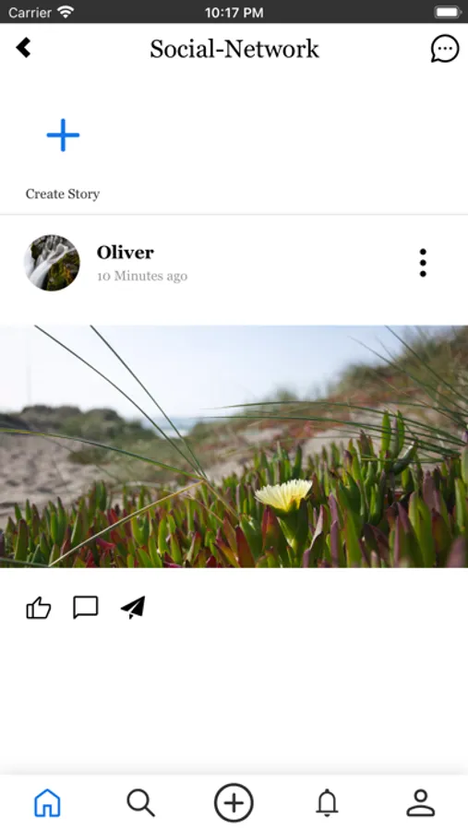Tap the blue plus story icon
The image size is (468, 830).
coord(63,135)
